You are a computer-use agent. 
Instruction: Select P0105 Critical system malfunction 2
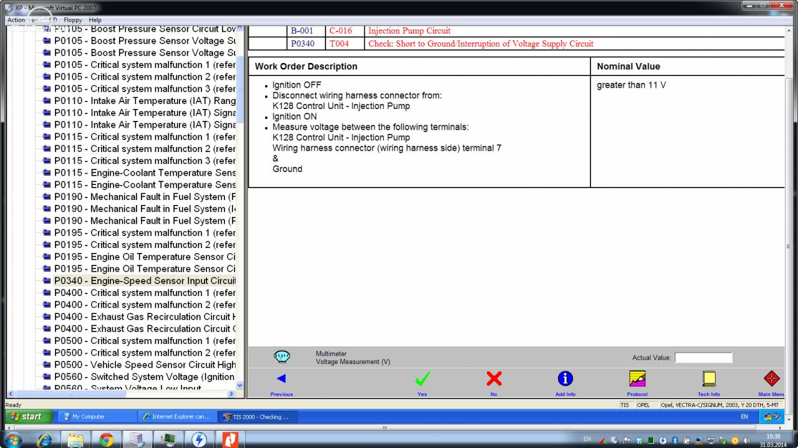point(145,77)
